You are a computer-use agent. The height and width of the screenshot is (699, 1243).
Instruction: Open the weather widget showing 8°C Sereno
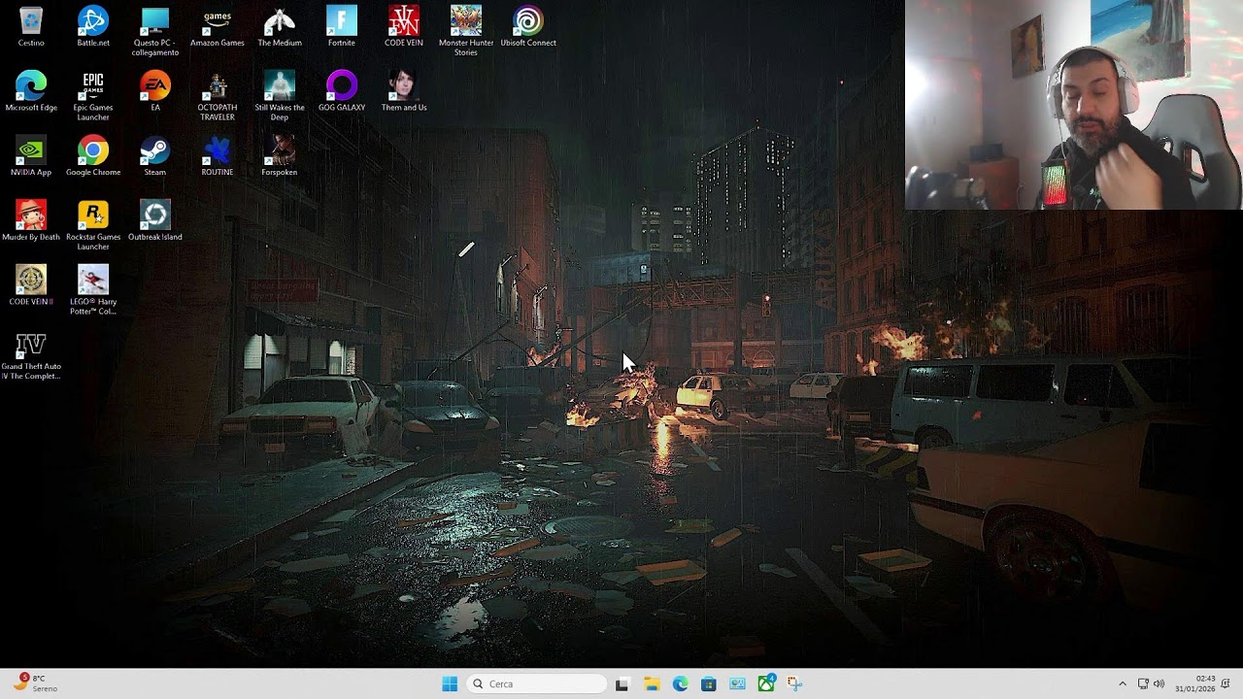point(35,683)
